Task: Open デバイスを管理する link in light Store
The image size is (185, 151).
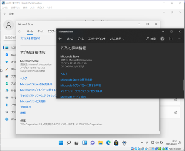Action: pos(30,38)
